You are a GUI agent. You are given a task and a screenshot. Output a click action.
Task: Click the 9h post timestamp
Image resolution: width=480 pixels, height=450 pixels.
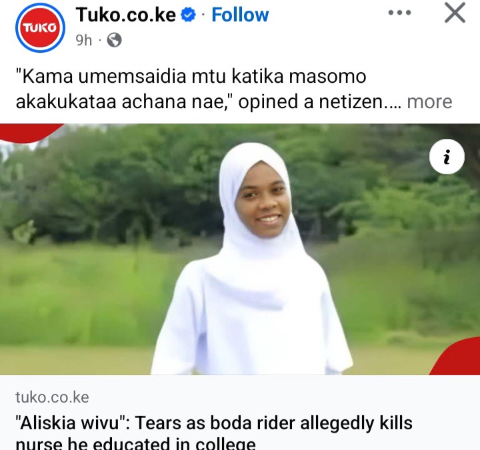coord(83,40)
